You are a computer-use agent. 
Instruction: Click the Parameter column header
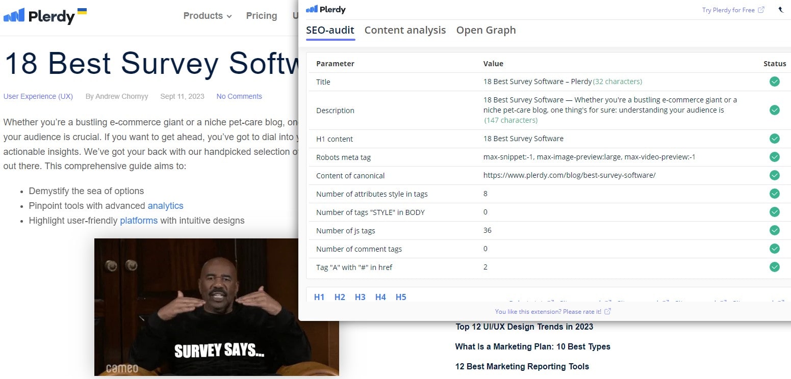click(x=335, y=64)
